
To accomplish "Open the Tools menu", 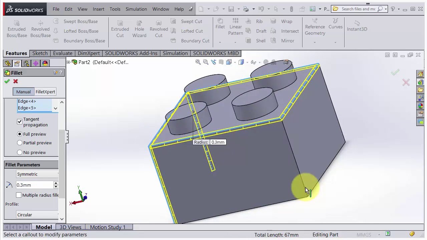I will click(115, 9).
